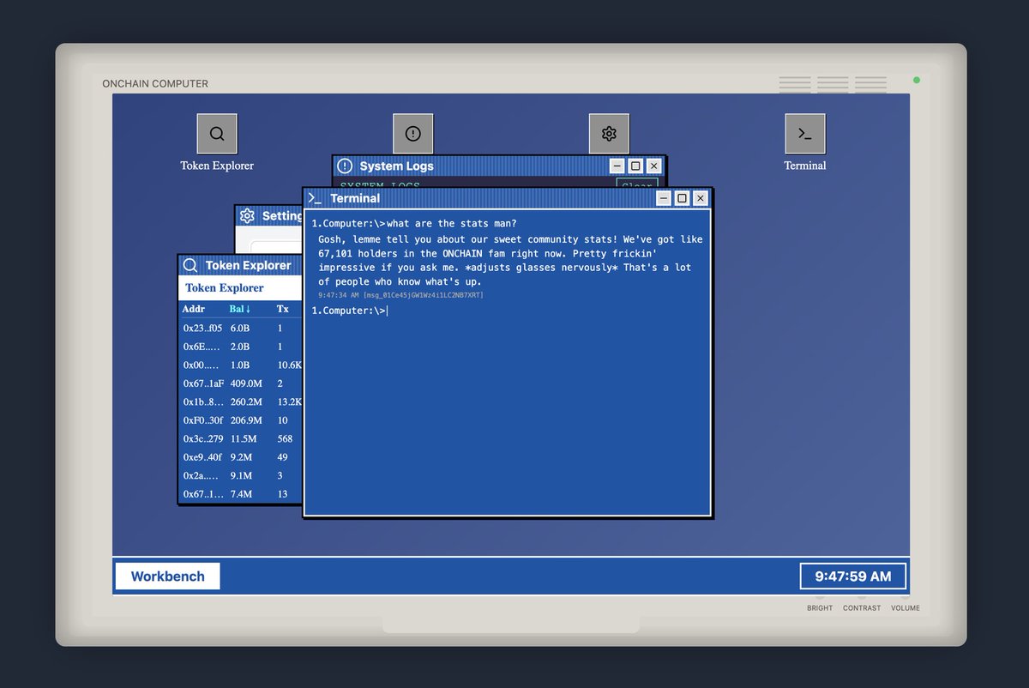Click the 9.1M balance value
1029x688 pixels.
[x=240, y=476]
